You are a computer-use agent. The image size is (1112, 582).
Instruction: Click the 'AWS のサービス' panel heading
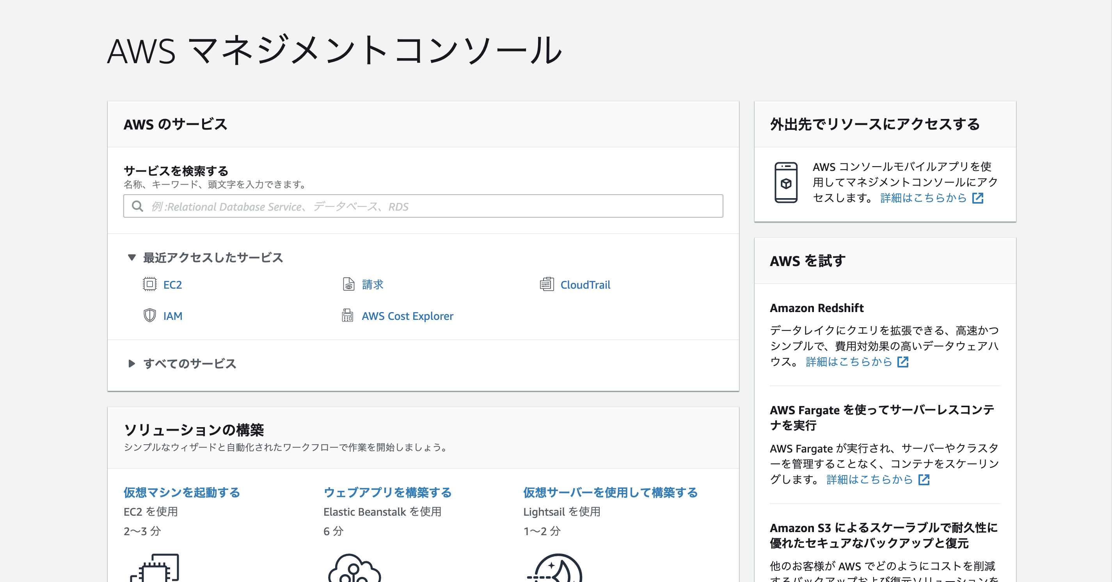tap(175, 124)
